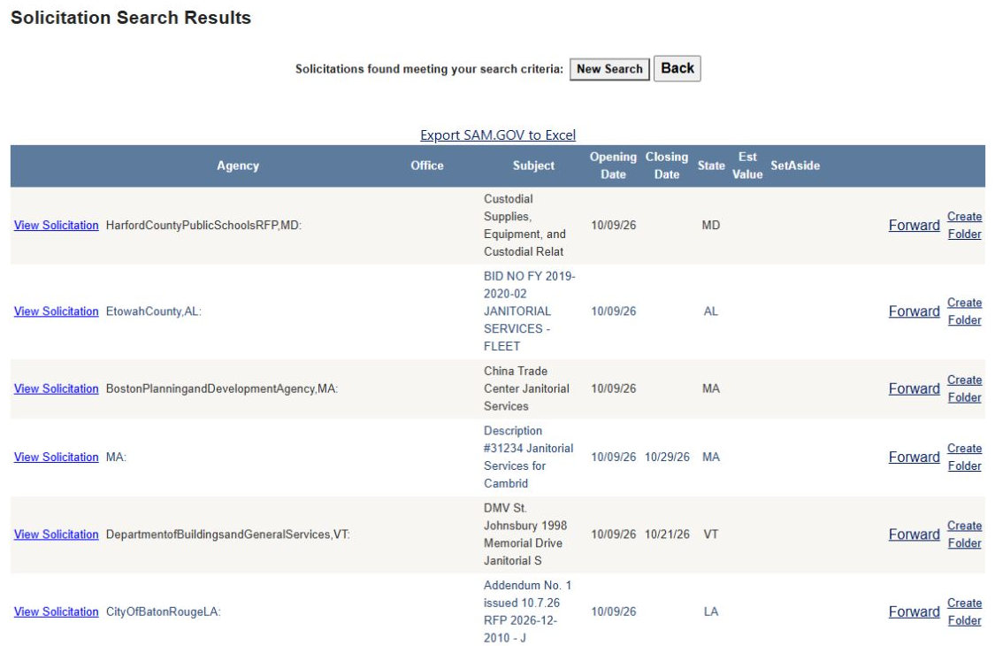View Solicitation for CityOfBatonRougeLA
The image size is (995, 646).
pyautogui.click(x=57, y=611)
